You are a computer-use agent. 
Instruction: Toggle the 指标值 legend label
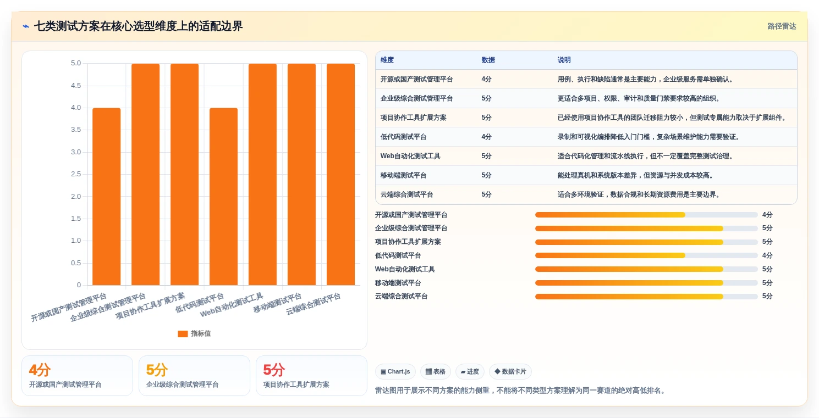[x=201, y=333]
